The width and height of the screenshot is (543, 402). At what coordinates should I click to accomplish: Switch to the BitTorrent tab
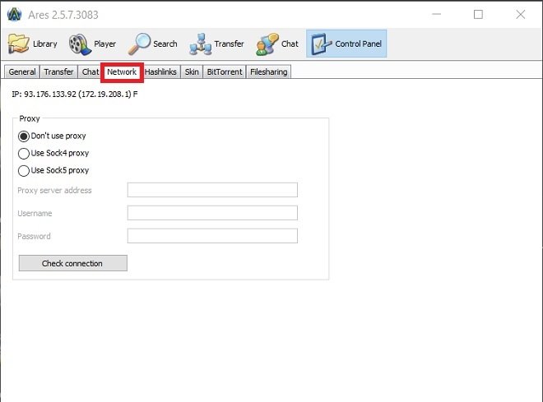point(225,72)
